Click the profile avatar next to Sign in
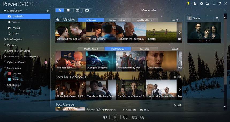 (x=190, y=18)
